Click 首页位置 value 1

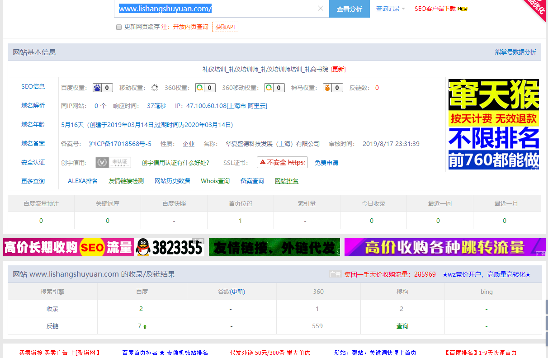point(240,221)
